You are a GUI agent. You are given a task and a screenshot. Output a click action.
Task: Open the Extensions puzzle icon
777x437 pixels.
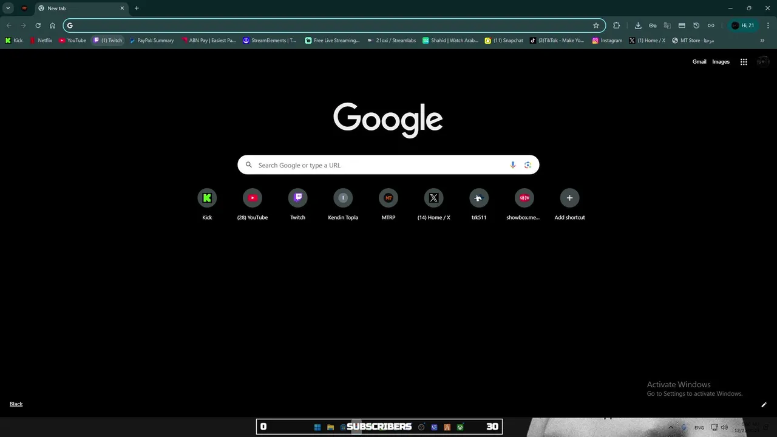(x=617, y=25)
